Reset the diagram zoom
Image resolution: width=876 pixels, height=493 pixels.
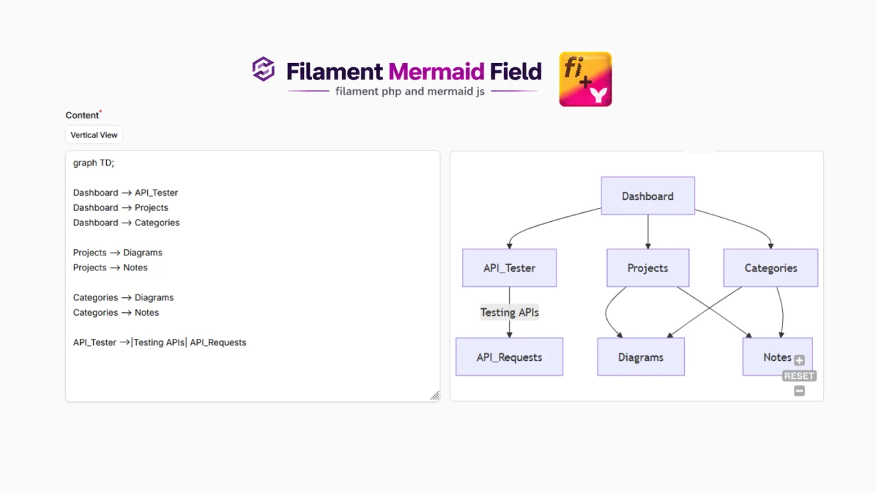[799, 376]
